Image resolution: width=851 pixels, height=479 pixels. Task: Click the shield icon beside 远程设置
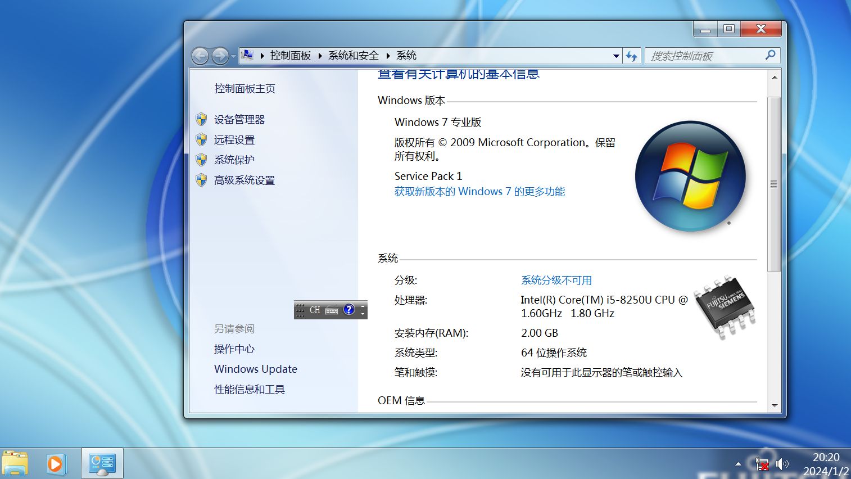coord(201,139)
